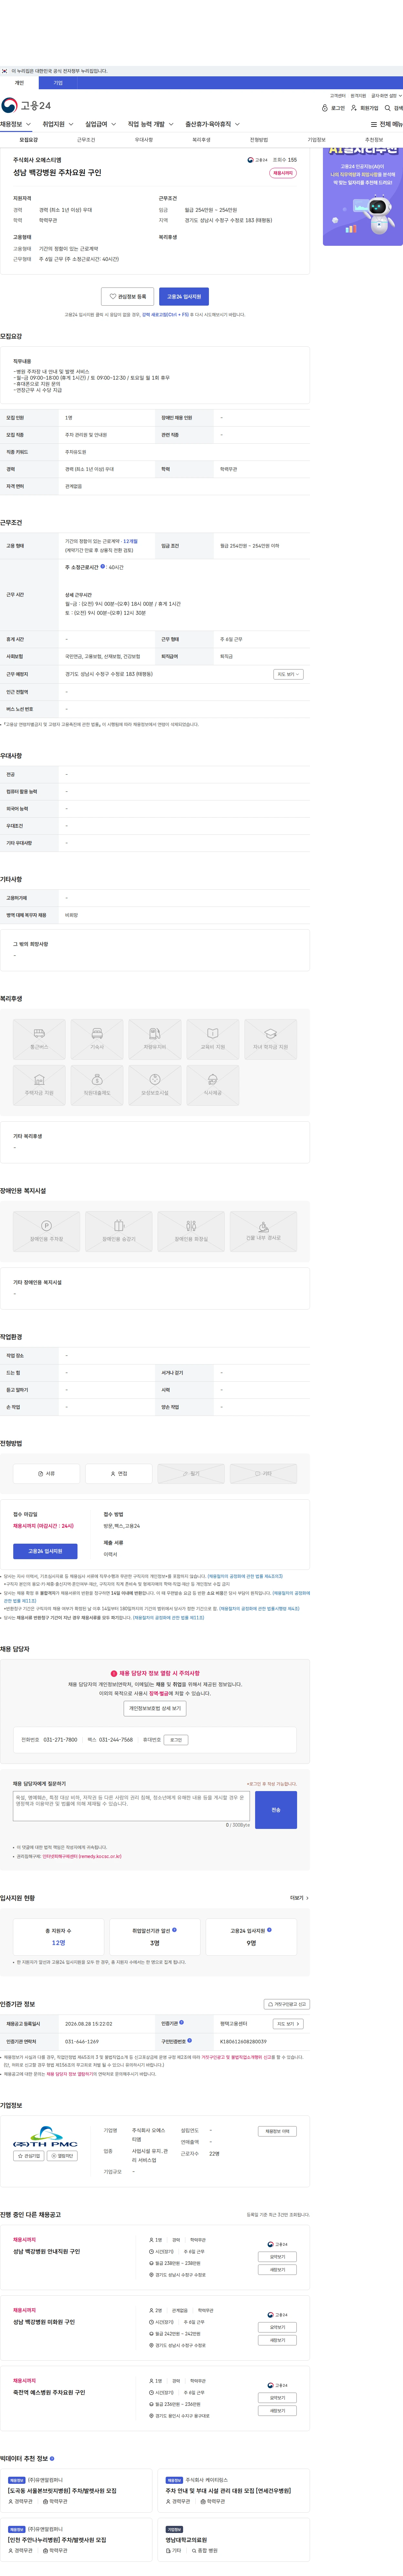Click the 검색 magnifier icon
This screenshot has width=403, height=2576.
tap(388, 108)
